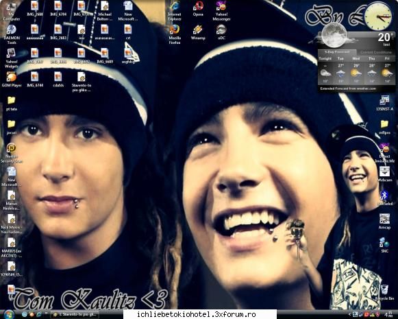The width and height of the screenshot is (398, 319).
Task: Switch to Current Conditions tab in weather widget
Action: 376,52
